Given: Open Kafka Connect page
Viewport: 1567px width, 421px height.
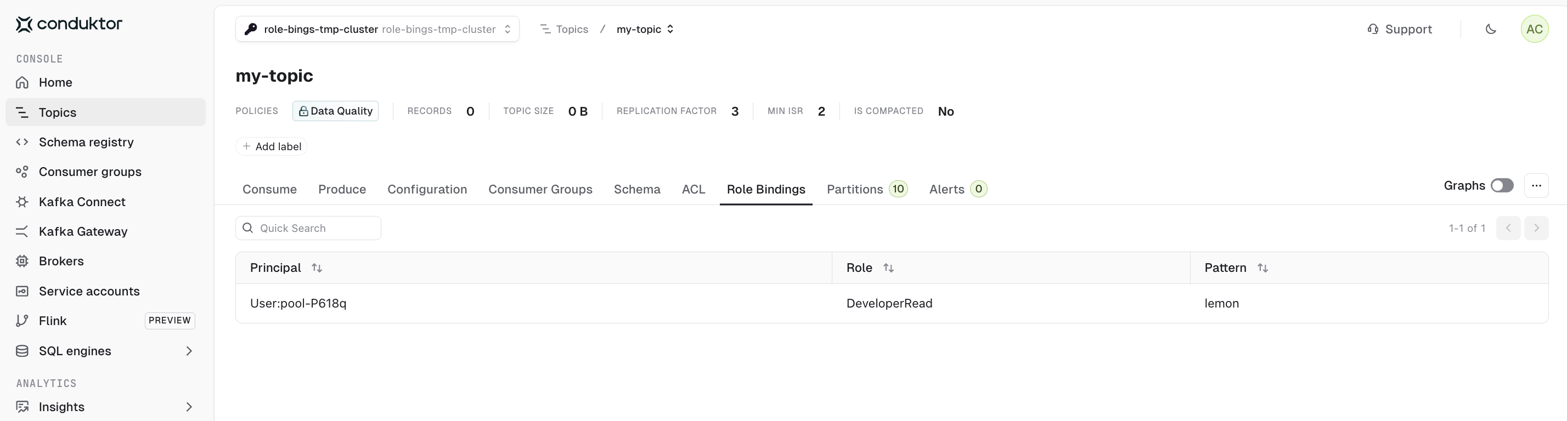Looking at the screenshot, I should pos(105,202).
